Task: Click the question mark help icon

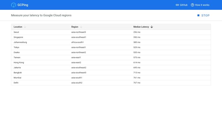Action: 192,5
